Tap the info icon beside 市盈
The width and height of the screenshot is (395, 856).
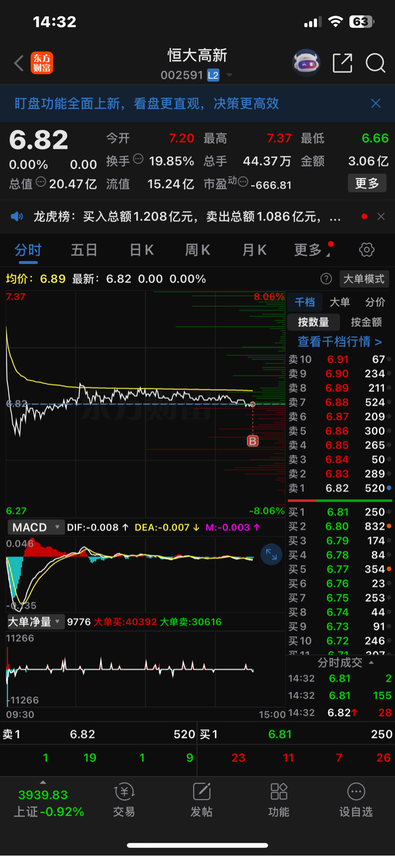[243, 182]
